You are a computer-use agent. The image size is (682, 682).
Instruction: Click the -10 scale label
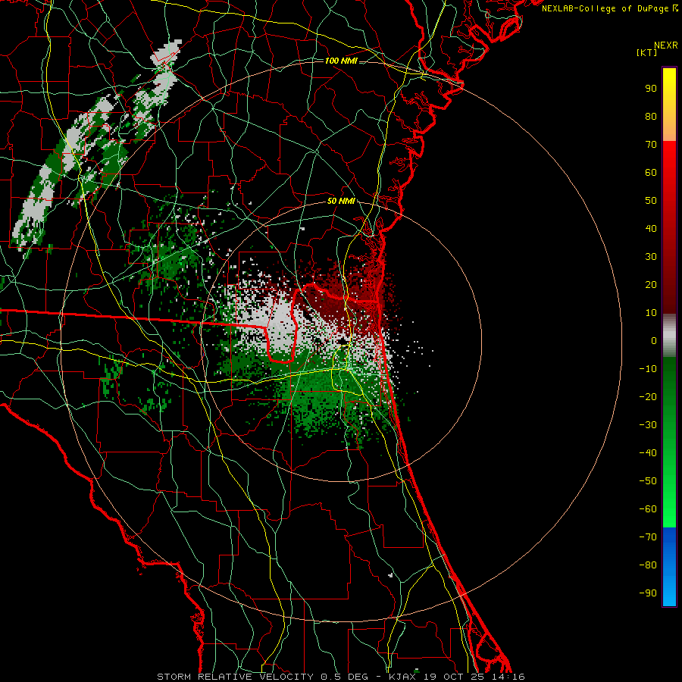(648, 369)
